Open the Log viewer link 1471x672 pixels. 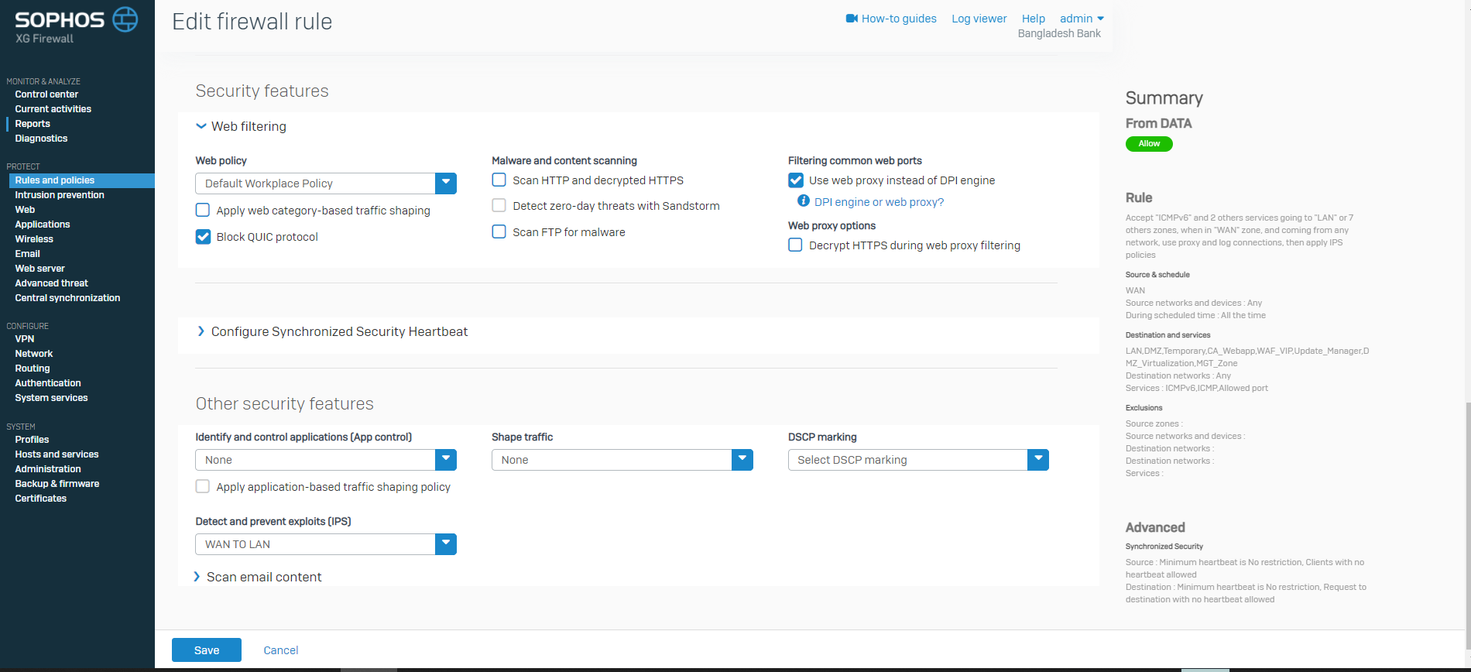tap(979, 19)
